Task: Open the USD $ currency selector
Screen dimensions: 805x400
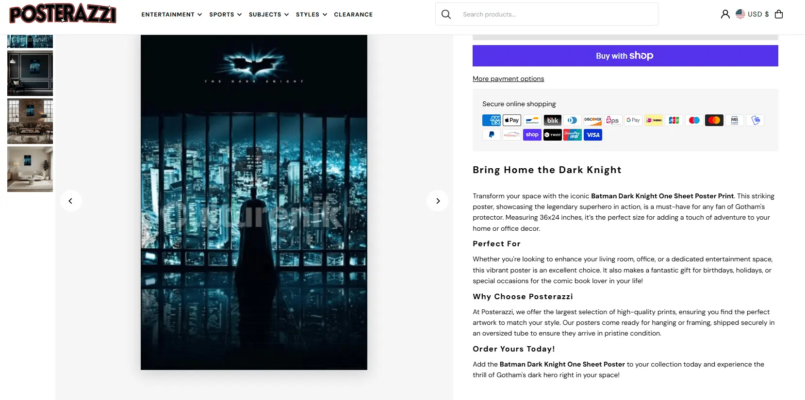Action: [x=752, y=14]
